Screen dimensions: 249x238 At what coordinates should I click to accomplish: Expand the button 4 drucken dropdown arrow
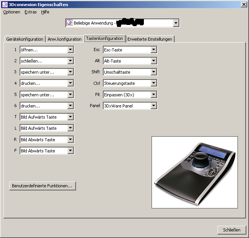click(70, 83)
